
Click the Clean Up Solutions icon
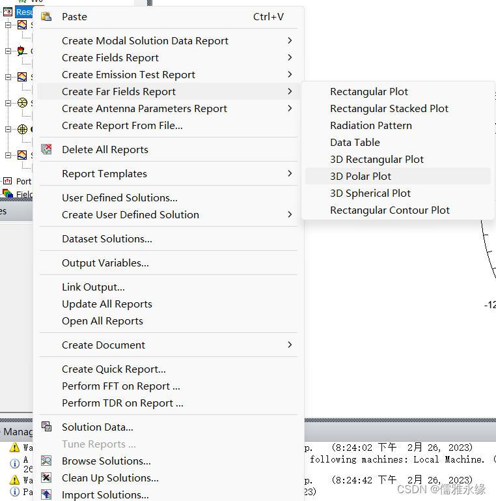tap(46, 478)
